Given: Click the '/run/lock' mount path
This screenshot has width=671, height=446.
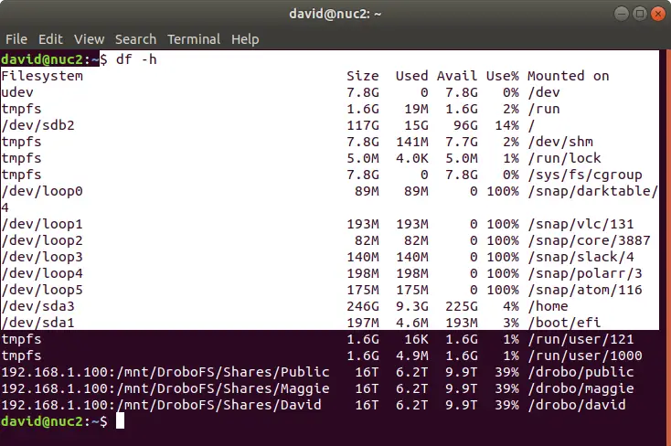Looking at the screenshot, I should pyautogui.click(x=564, y=158).
